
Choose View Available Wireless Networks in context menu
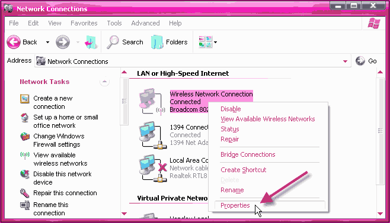point(268,119)
